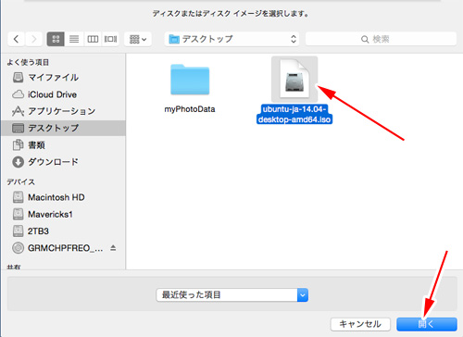This screenshot has width=463, height=337.
Task: Select マイファイル in the sidebar
Action: point(63,77)
